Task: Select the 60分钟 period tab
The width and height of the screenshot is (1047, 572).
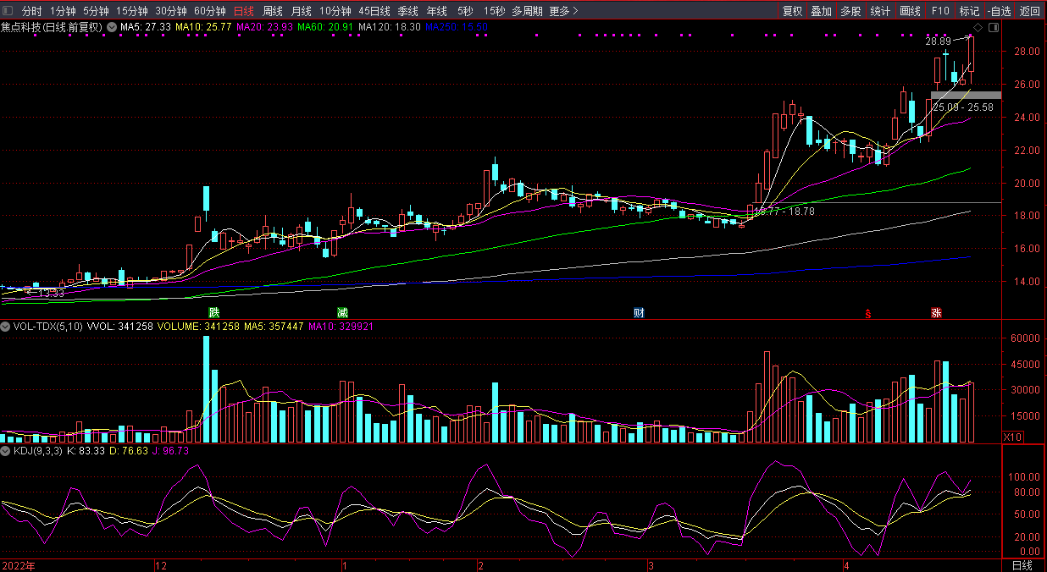Action: [209, 11]
